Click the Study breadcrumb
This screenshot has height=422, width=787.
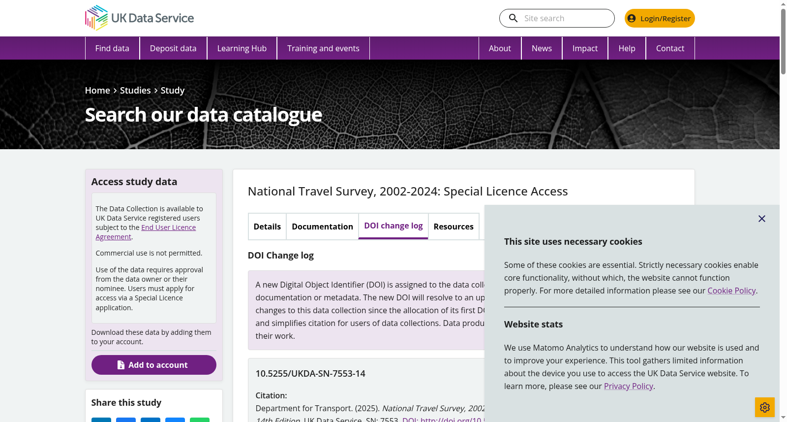(173, 91)
